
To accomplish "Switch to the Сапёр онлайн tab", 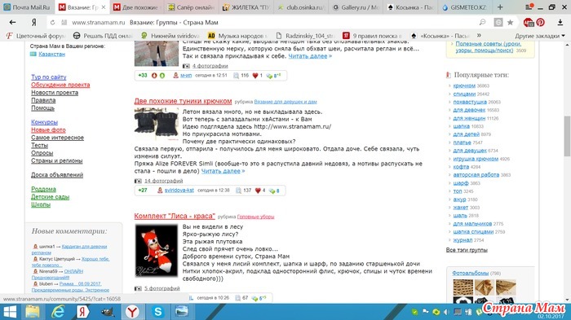I will (x=191, y=7).
